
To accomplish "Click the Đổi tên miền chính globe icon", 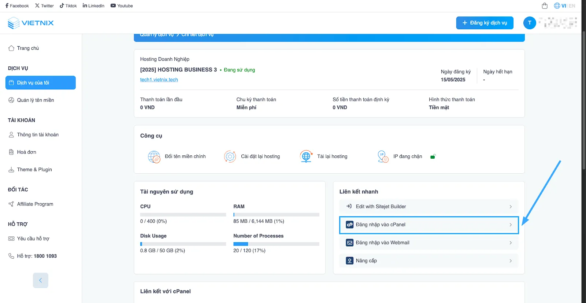I will (x=154, y=157).
